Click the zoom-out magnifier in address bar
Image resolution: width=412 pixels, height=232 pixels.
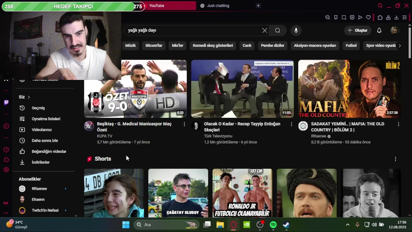click(x=327, y=17)
